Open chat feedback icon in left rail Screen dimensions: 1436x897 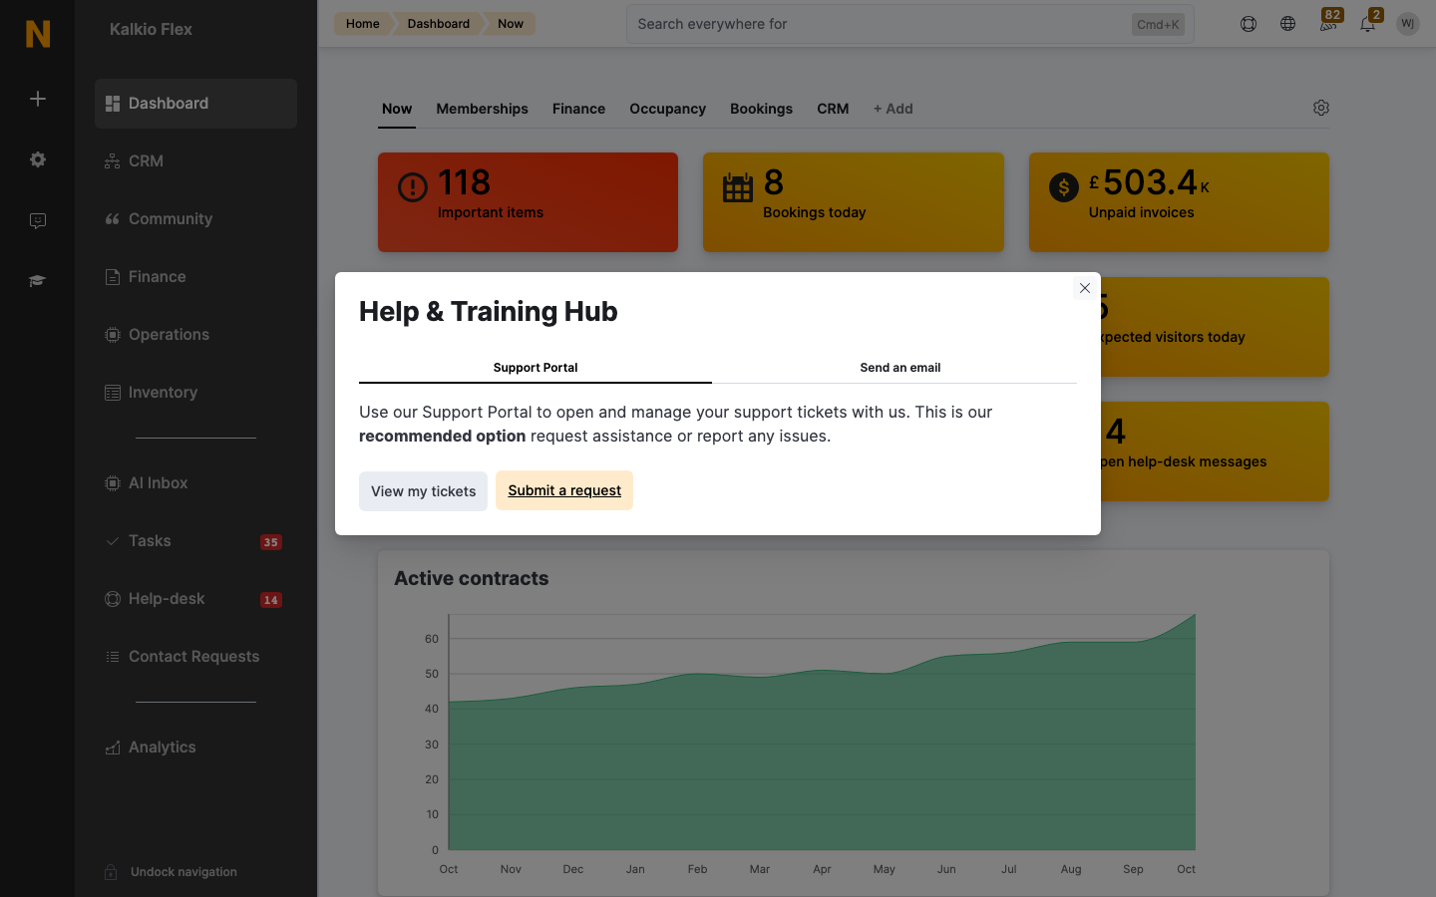(38, 220)
